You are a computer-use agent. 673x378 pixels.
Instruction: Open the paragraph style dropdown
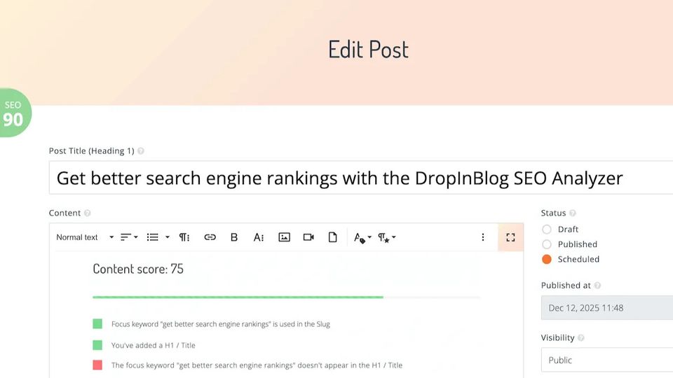[x=387, y=237]
